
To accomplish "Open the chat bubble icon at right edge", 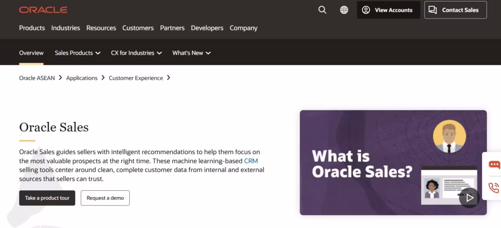I will 494,165.
